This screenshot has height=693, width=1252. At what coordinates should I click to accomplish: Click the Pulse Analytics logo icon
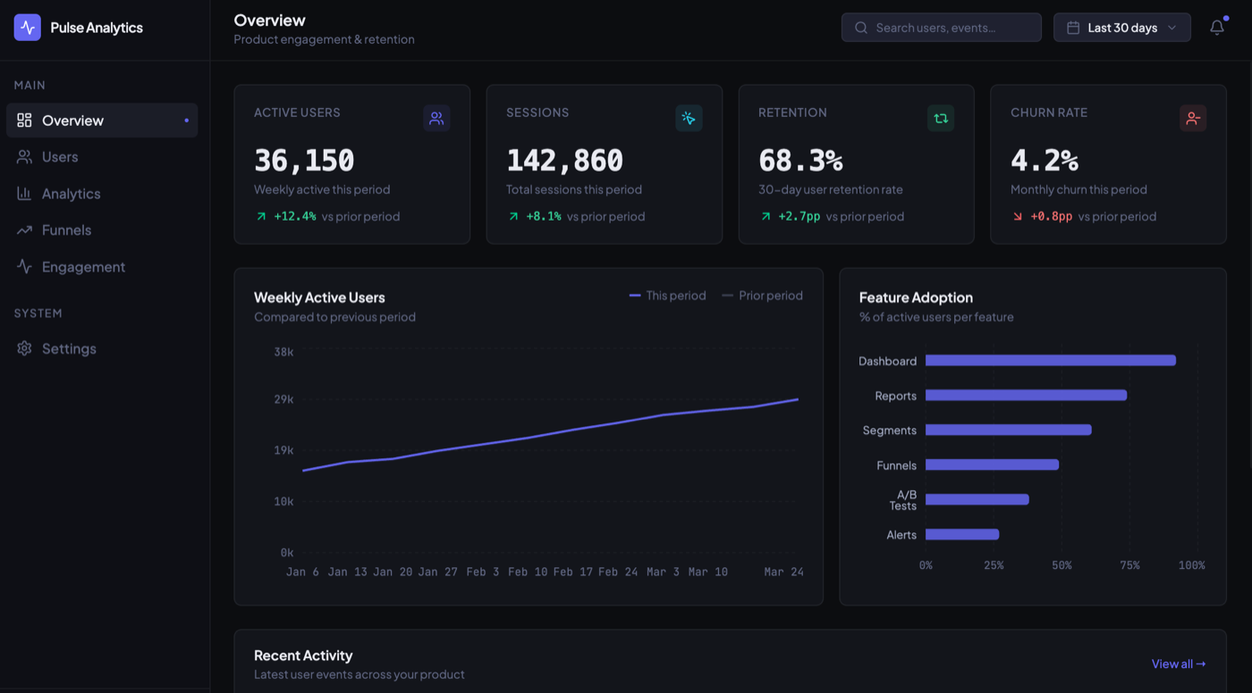click(27, 28)
